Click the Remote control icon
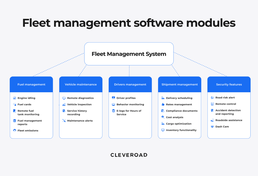This screenshot has height=176, width=258. pos(212,104)
